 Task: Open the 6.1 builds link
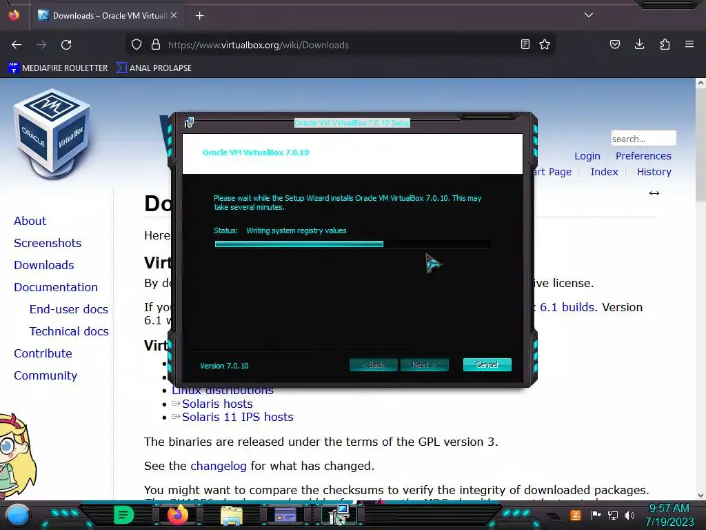pos(567,307)
